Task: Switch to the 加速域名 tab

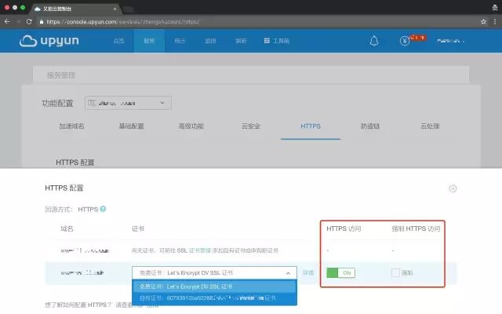Action: [x=71, y=126]
